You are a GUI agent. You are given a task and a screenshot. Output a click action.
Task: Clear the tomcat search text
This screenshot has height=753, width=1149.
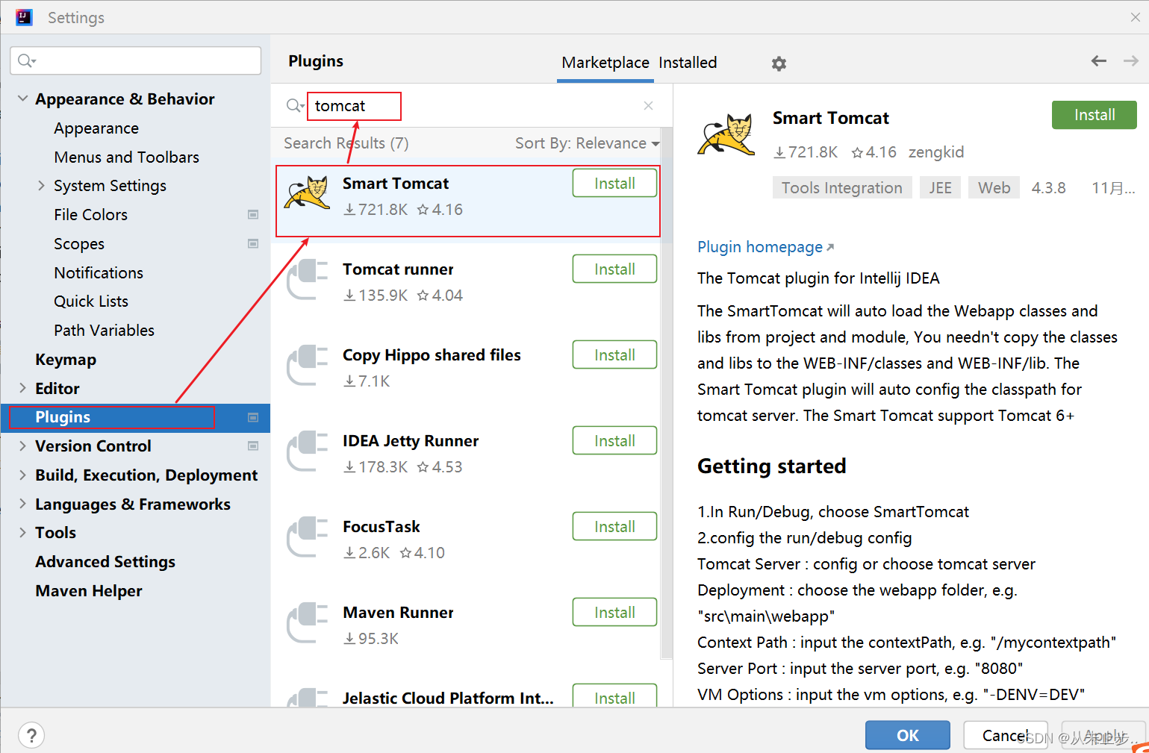[x=648, y=106]
